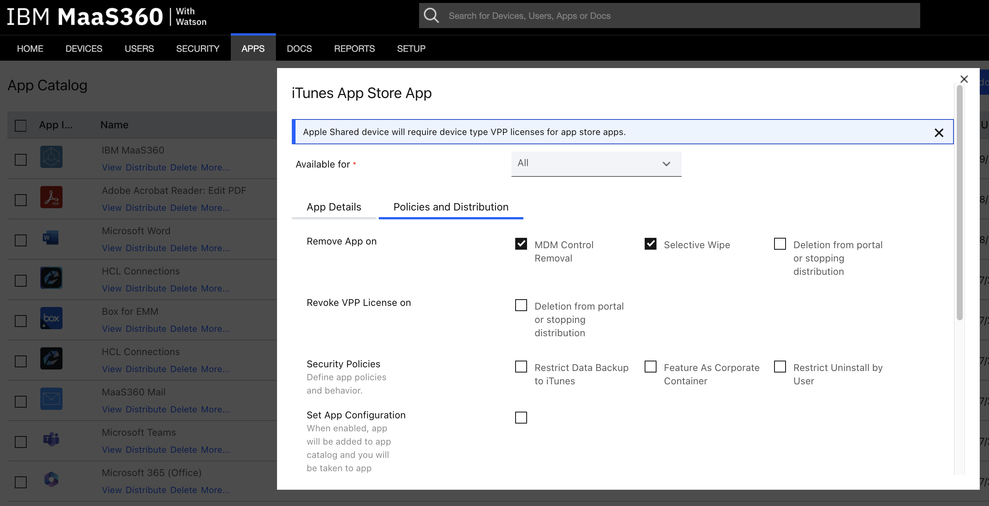Click the Box for EMM app icon
989x506 pixels.
pyautogui.click(x=51, y=318)
